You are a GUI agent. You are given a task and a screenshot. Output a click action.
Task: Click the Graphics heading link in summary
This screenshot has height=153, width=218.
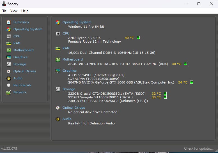[x=70, y=71]
